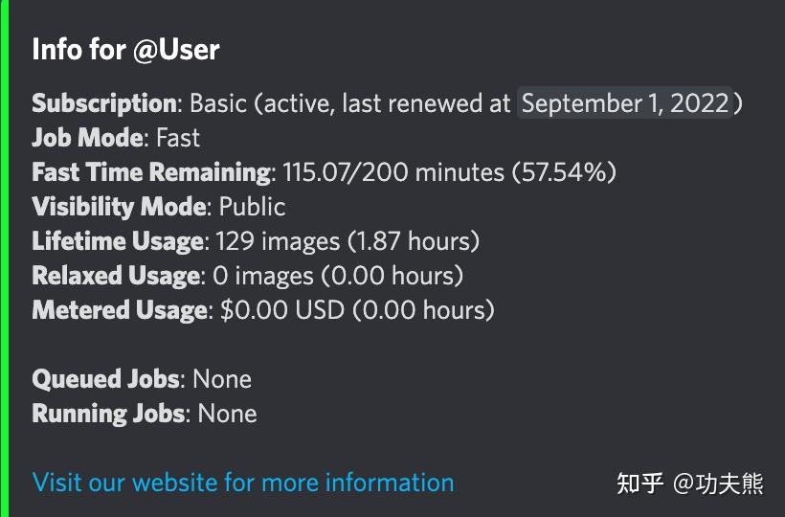This screenshot has height=517, width=785.
Task: Click the Lifetime Usage label
Action: 117,241
